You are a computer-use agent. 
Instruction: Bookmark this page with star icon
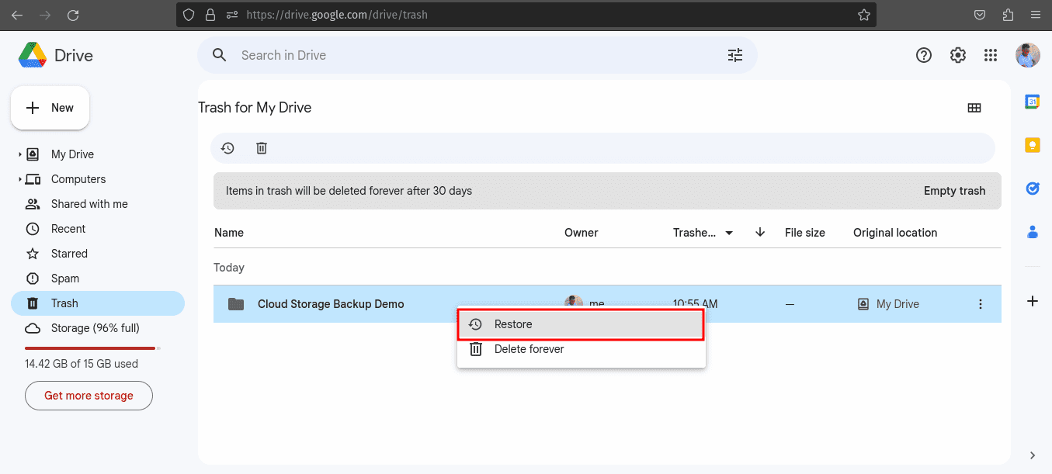(x=864, y=15)
